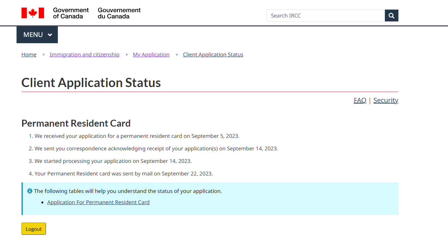Open Application For Permanent Resident Card link
The width and height of the screenshot is (448, 247).
98,202
